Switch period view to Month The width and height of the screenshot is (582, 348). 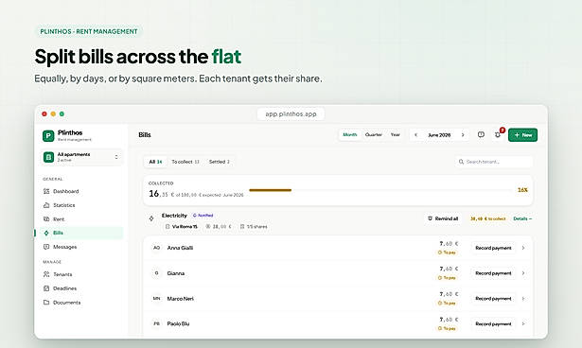pyautogui.click(x=349, y=134)
